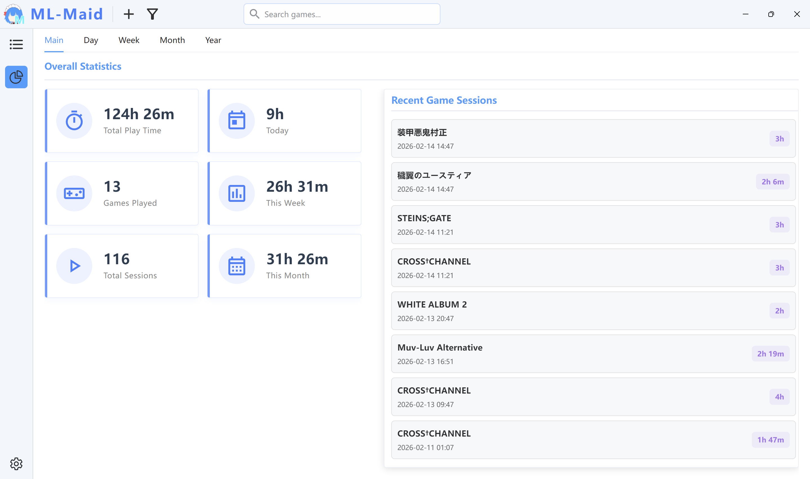Open the 穢翼のユースティア session entry

(593, 181)
